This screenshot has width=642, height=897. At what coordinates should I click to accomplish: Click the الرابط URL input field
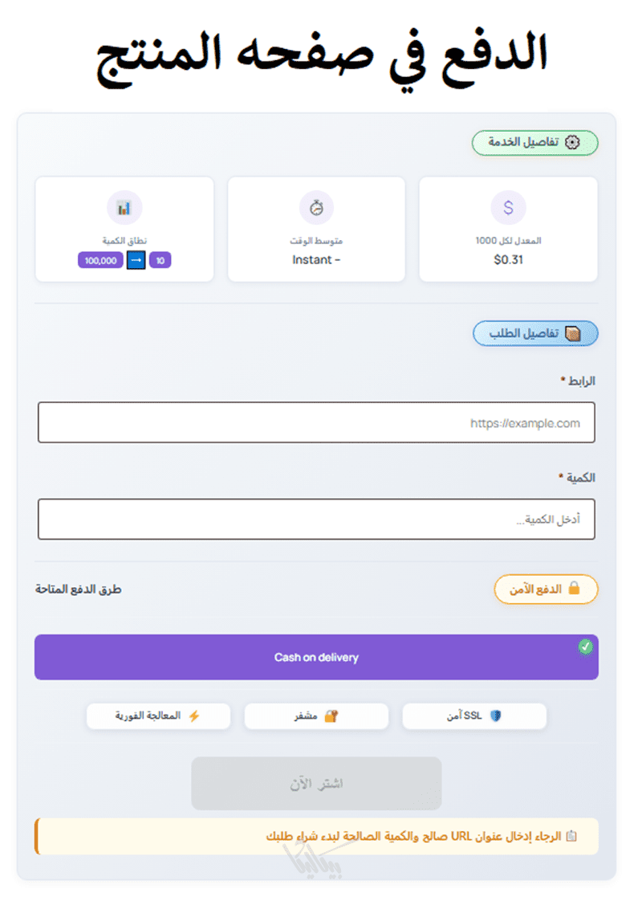tap(316, 422)
